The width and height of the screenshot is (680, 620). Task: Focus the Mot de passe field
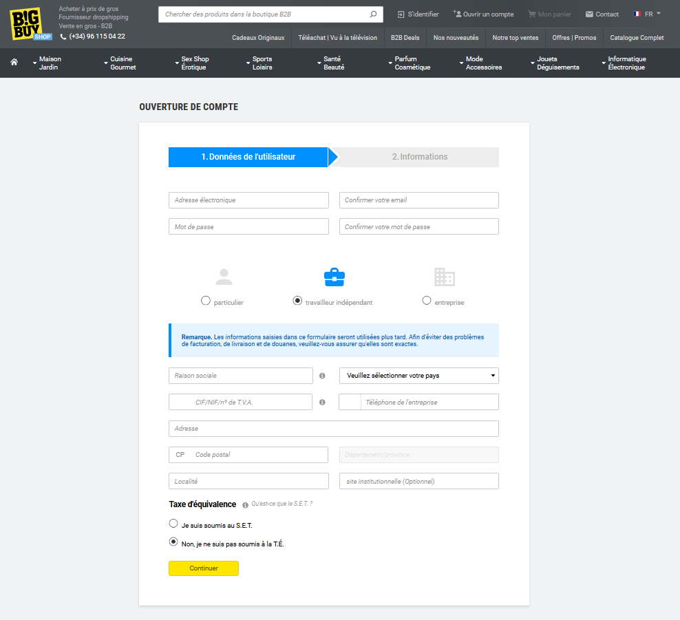coord(248,227)
